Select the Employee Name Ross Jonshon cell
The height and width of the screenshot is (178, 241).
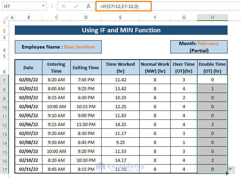point(58,47)
